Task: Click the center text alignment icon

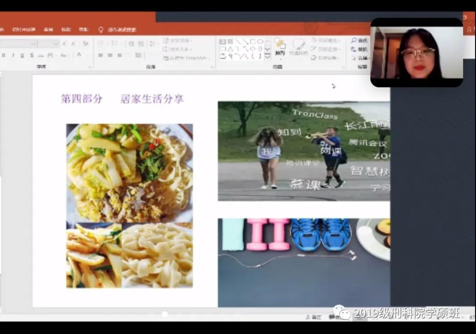Action: 110,55
